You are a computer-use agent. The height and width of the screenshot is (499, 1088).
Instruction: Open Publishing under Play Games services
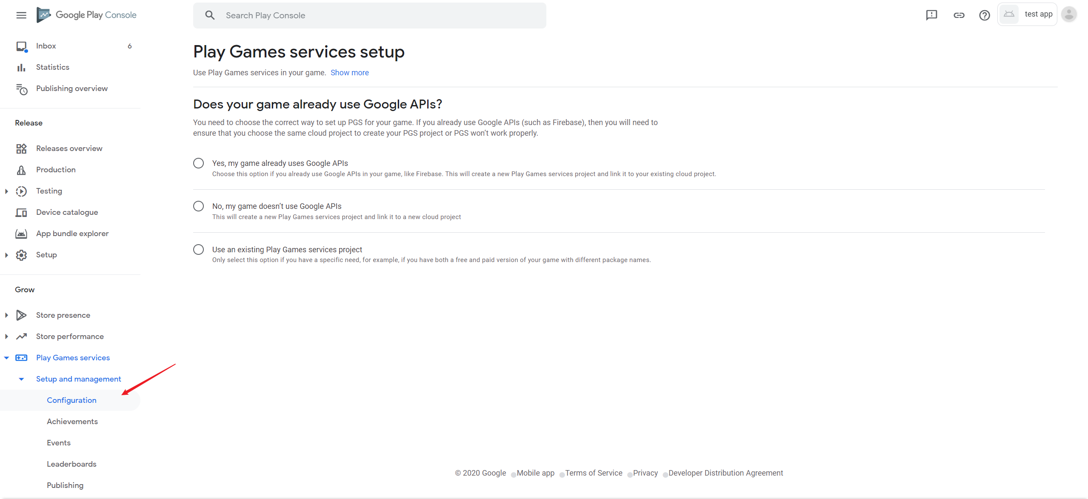pos(65,485)
